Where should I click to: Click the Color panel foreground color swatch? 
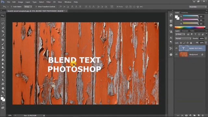point(176,17)
